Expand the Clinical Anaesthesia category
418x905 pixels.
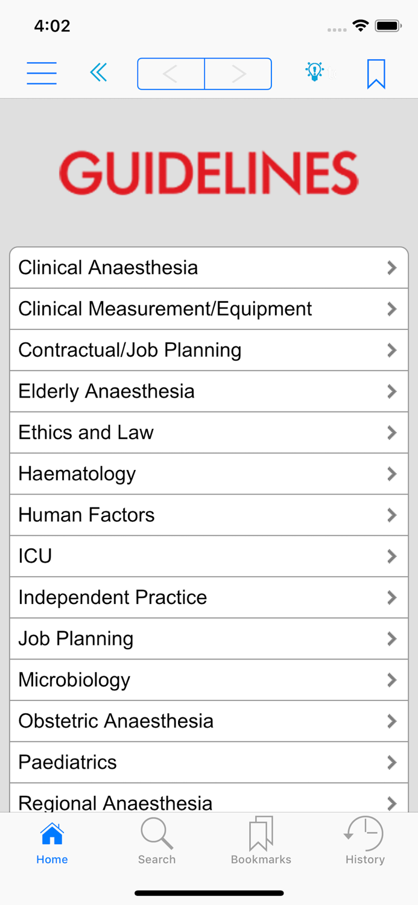tap(209, 268)
